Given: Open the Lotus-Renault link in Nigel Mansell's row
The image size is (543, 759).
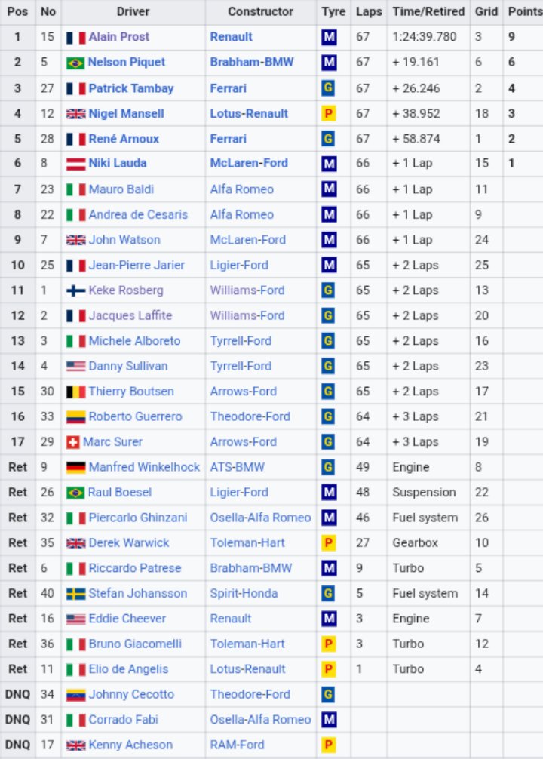Looking at the screenshot, I should 249,114.
